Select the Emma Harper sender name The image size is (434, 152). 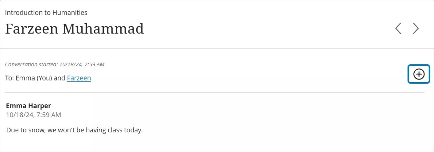pos(28,106)
